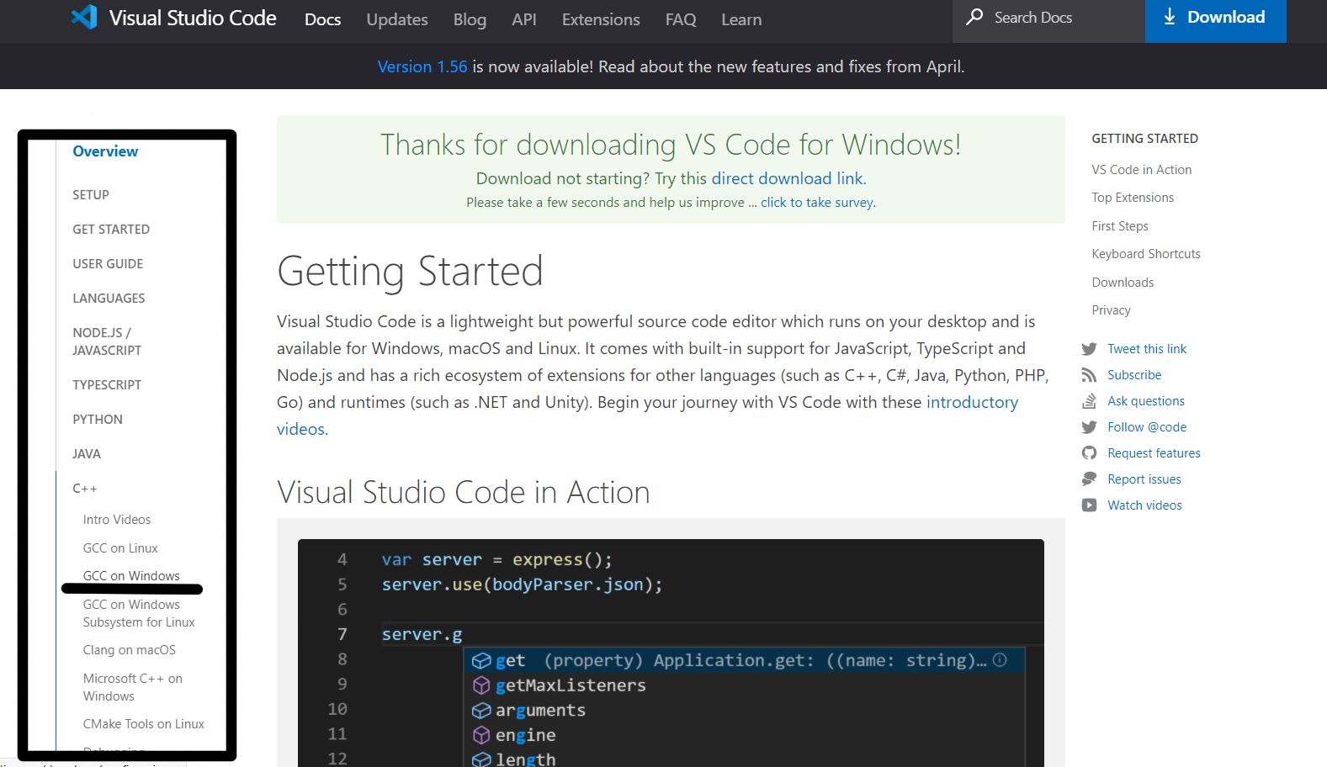Click the Twitter icon beside Follow @code
This screenshot has height=767, width=1327.
coord(1089,427)
